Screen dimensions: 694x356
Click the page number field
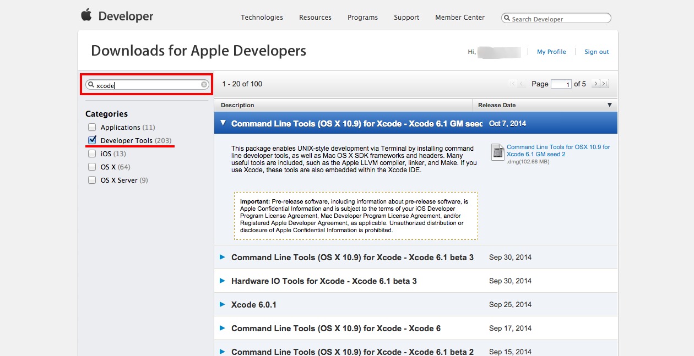561,84
